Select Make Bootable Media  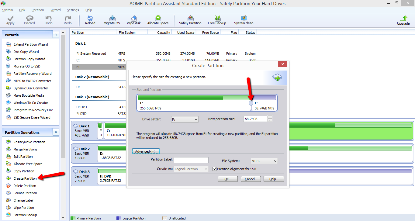[x=29, y=95]
